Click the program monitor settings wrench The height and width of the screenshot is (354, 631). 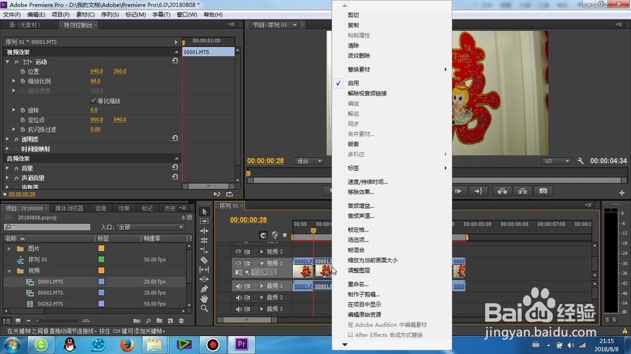[x=581, y=161]
